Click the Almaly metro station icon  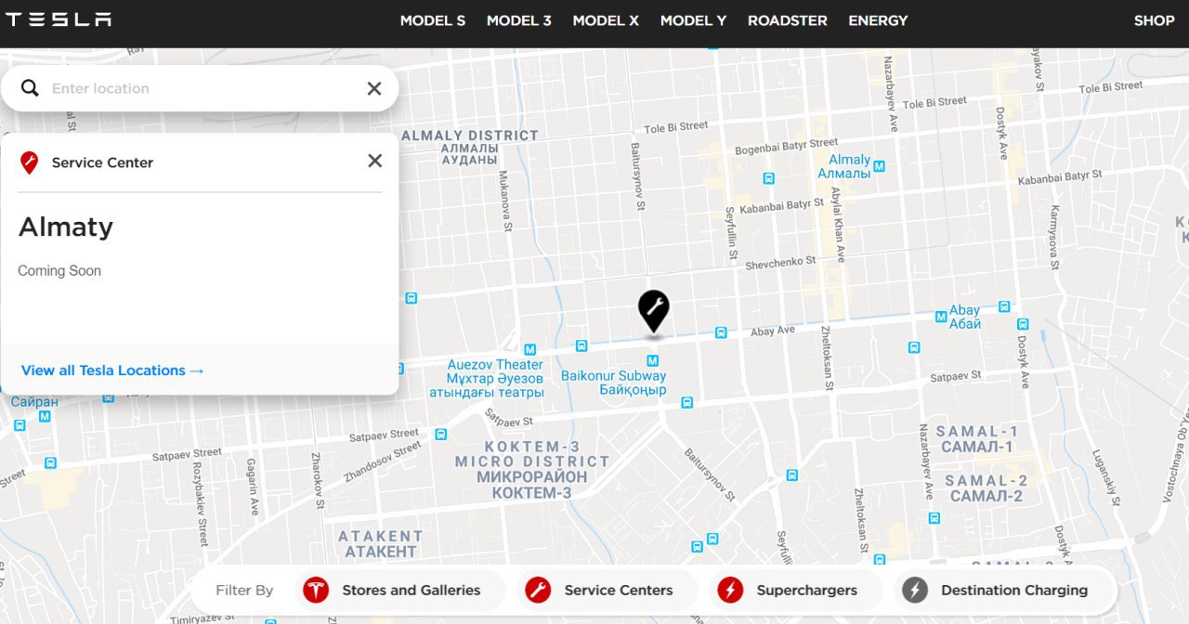(x=880, y=166)
